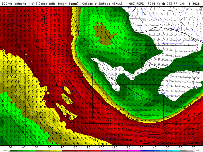Click the 5400 height contour label

tap(161, 125)
